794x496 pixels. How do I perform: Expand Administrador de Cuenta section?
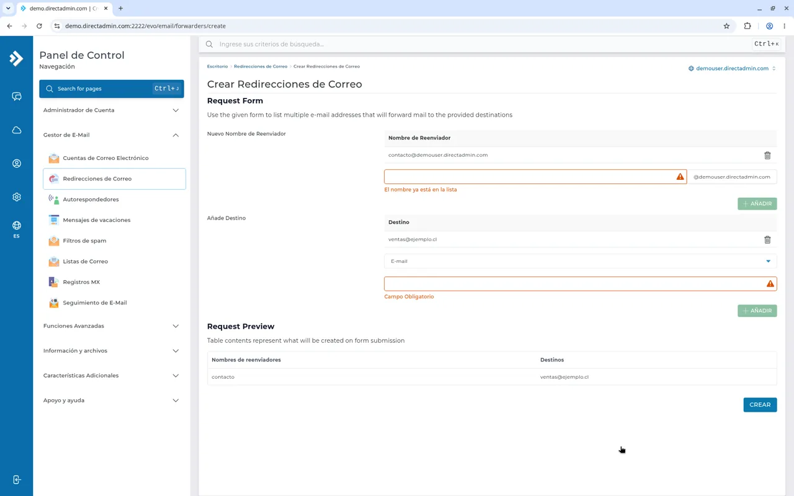pyautogui.click(x=112, y=110)
